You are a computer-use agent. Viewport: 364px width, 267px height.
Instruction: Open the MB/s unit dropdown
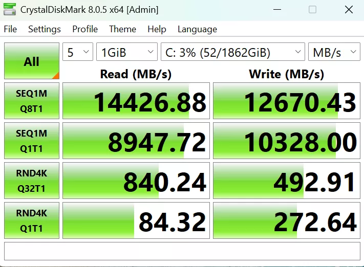334,52
